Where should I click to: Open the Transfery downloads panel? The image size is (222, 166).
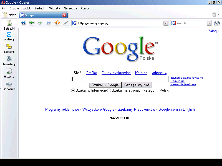(x=9, y=61)
